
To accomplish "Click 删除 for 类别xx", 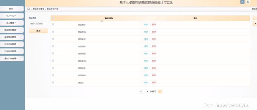I will tap(154, 82).
